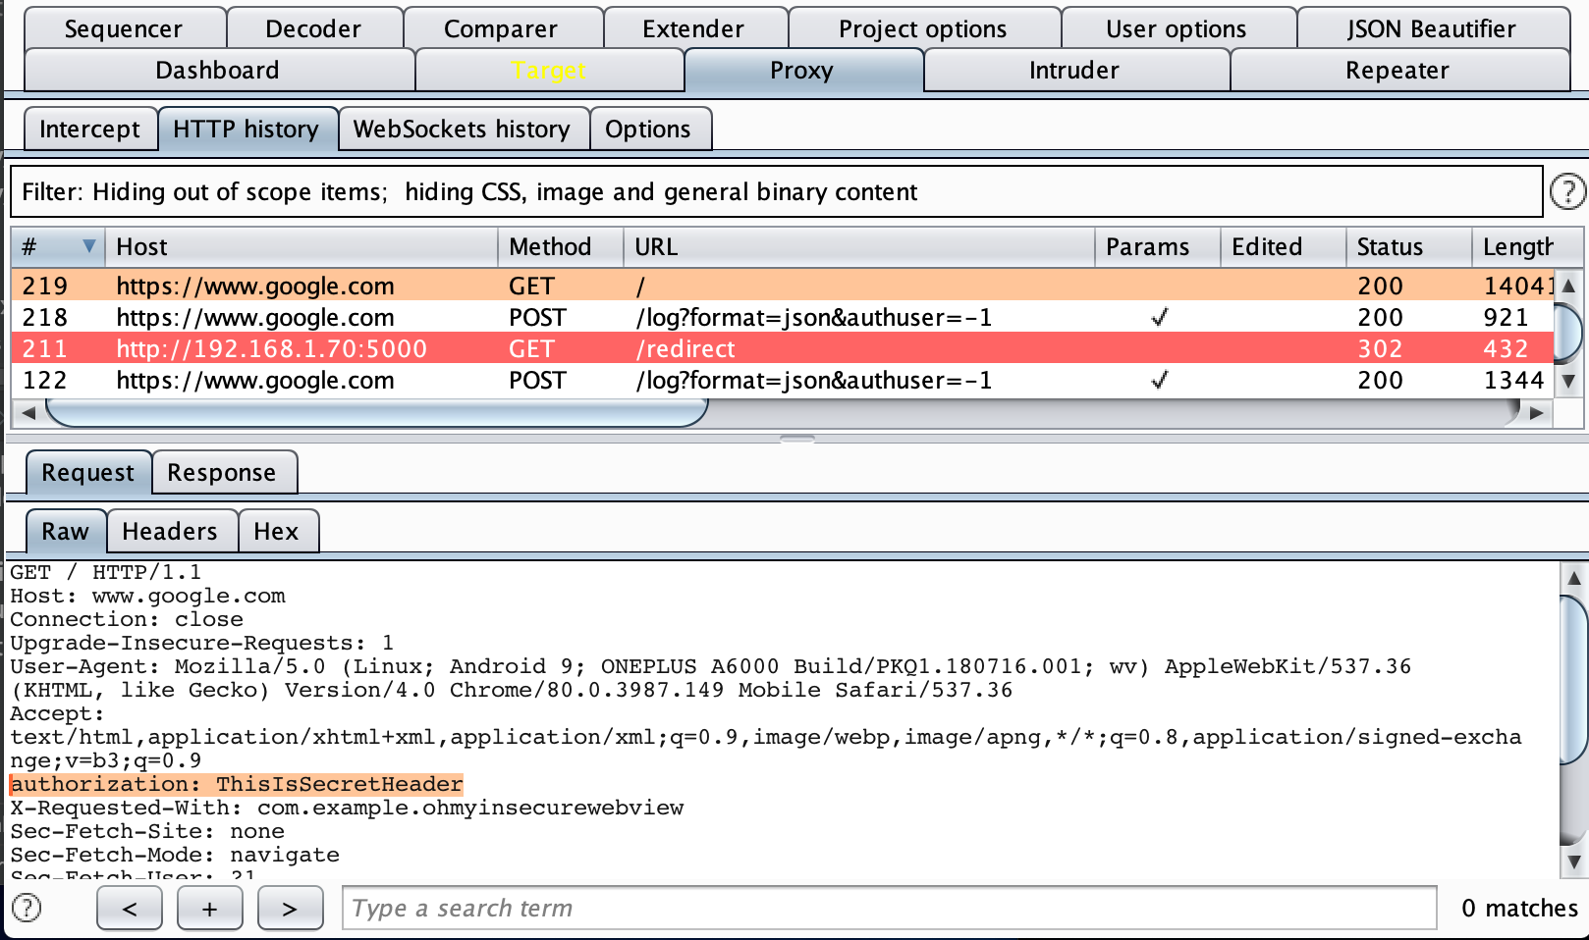This screenshot has width=1589, height=940.
Task: Sort by the Length column header
Action: tap(1527, 246)
